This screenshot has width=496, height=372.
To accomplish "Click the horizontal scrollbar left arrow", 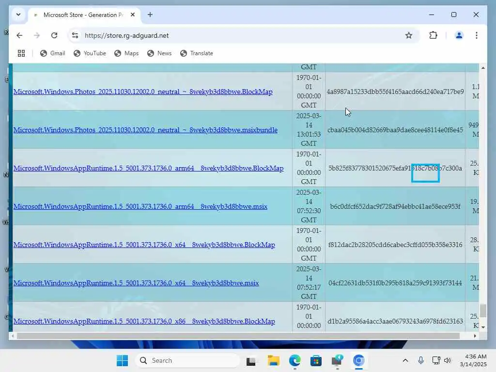I will click(13, 336).
